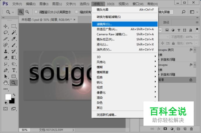Choose 镜头光晕 at top of menu
Screen dimensions: 201x133
point(125,10)
